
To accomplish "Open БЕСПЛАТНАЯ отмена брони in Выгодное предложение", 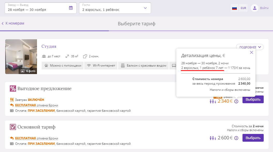I will (36, 105).
